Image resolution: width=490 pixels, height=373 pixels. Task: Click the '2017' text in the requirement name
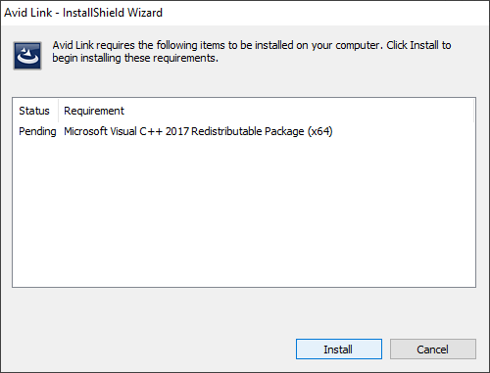[x=177, y=131]
